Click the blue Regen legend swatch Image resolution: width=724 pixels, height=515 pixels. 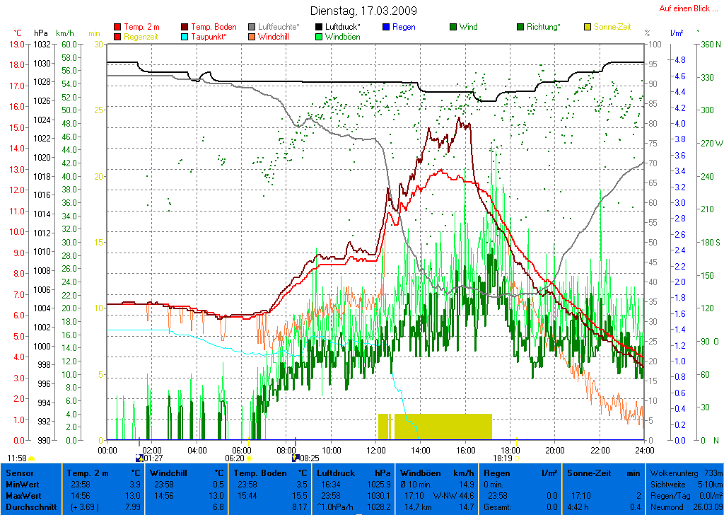[x=386, y=27]
